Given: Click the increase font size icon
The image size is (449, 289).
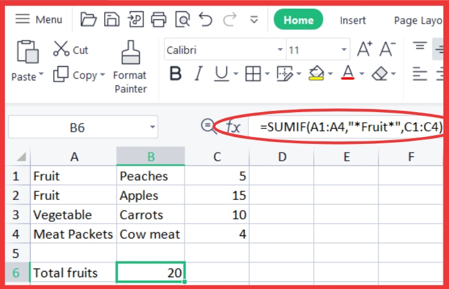Looking at the screenshot, I should tap(364, 49).
